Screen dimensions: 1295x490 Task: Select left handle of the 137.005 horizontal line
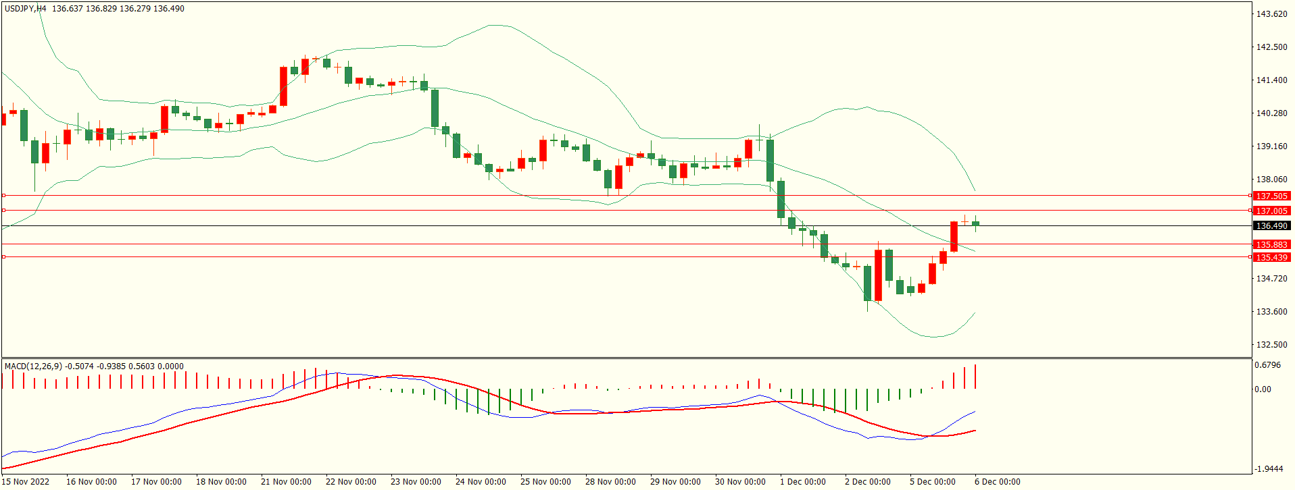tap(3, 211)
